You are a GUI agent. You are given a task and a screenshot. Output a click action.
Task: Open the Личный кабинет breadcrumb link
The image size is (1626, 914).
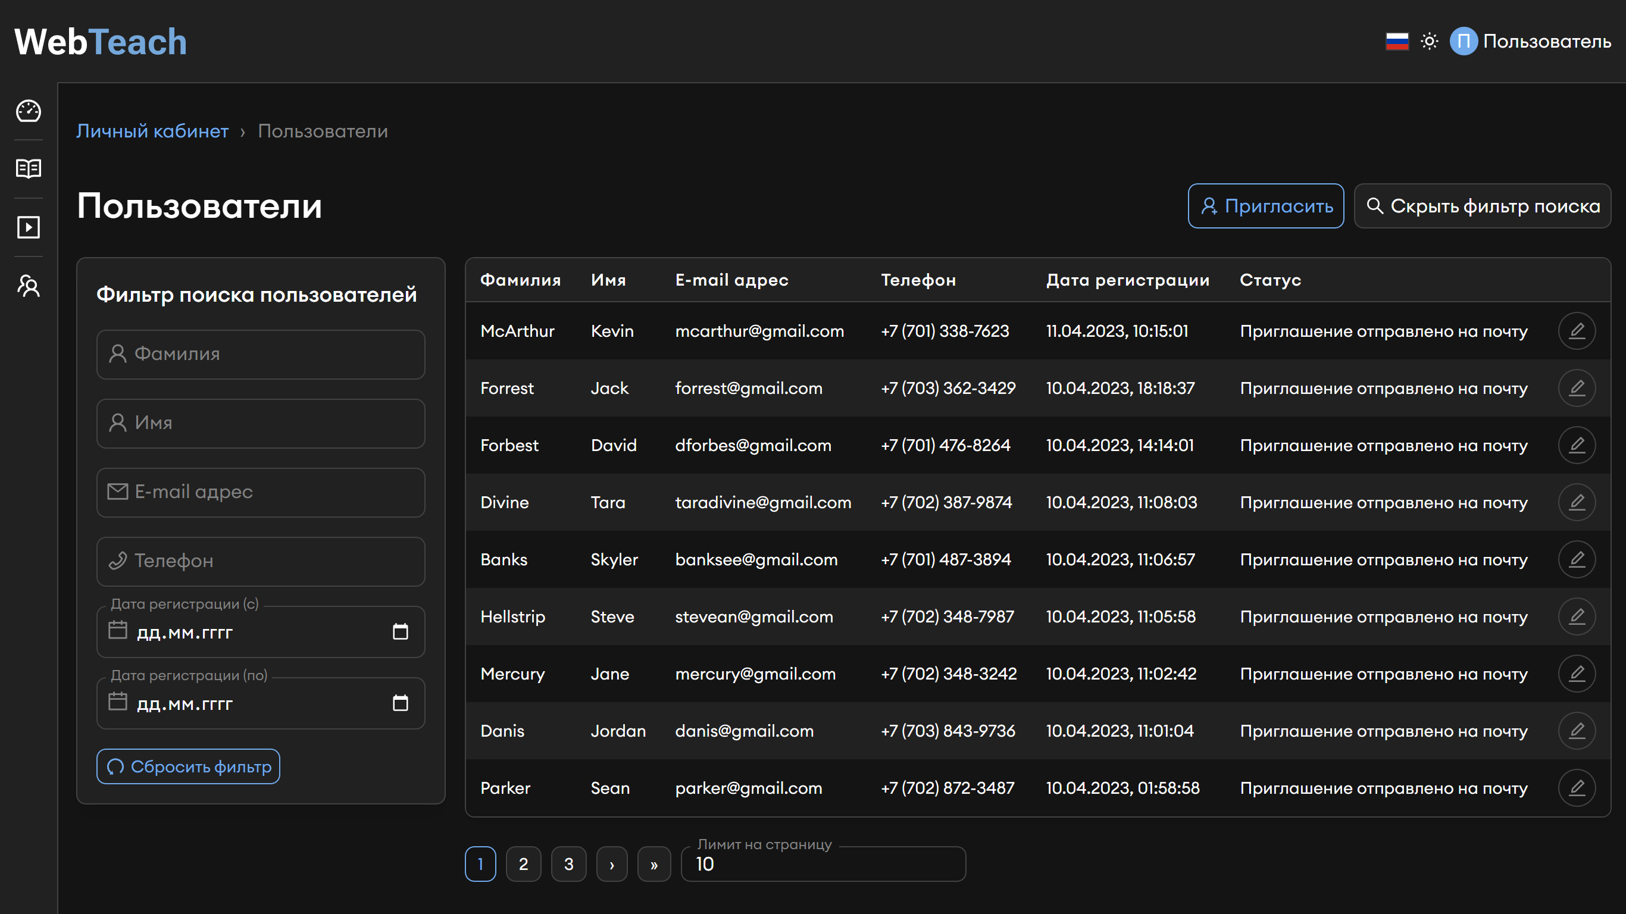coord(152,132)
